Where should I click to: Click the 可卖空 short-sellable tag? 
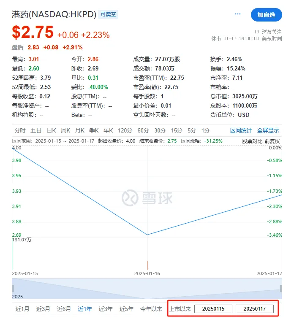pos(108,14)
